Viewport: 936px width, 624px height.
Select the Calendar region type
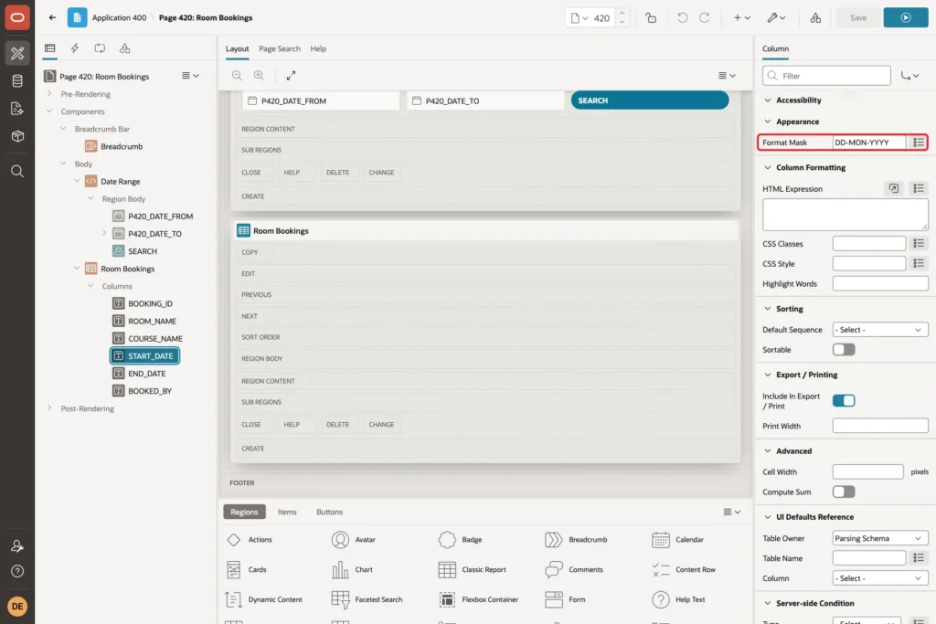(x=679, y=539)
